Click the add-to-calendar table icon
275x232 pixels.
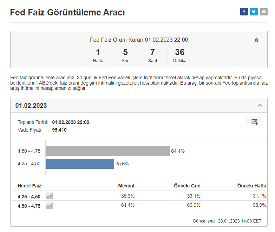[254, 122]
